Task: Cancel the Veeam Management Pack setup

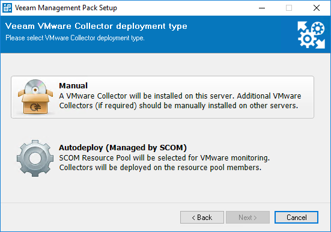Action: point(296,217)
